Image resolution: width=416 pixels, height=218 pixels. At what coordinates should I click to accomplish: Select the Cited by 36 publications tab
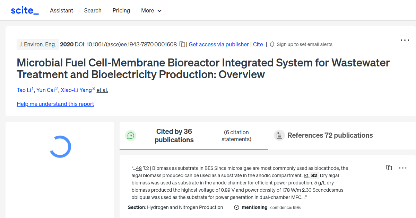(x=174, y=135)
